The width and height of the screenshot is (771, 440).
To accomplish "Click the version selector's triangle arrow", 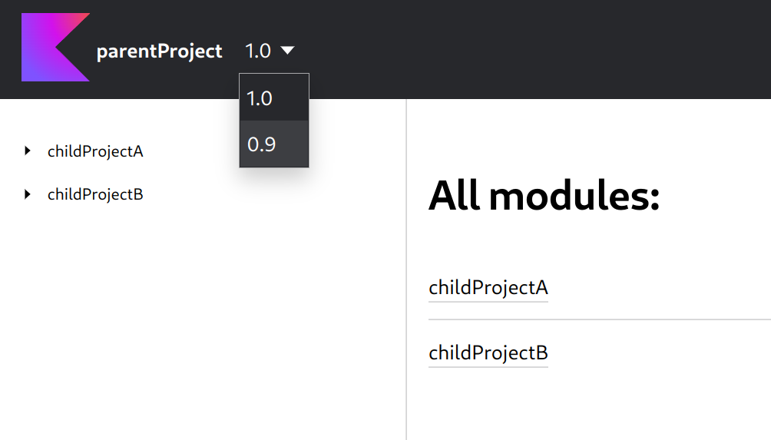I will [287, 51].
